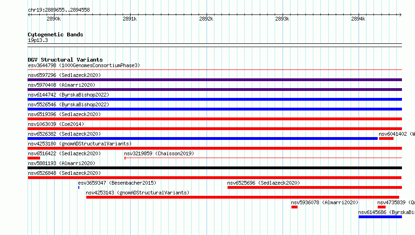
Task: Click the 2893k ruler position
Action: pyautogui.click(x=282, y=19)
